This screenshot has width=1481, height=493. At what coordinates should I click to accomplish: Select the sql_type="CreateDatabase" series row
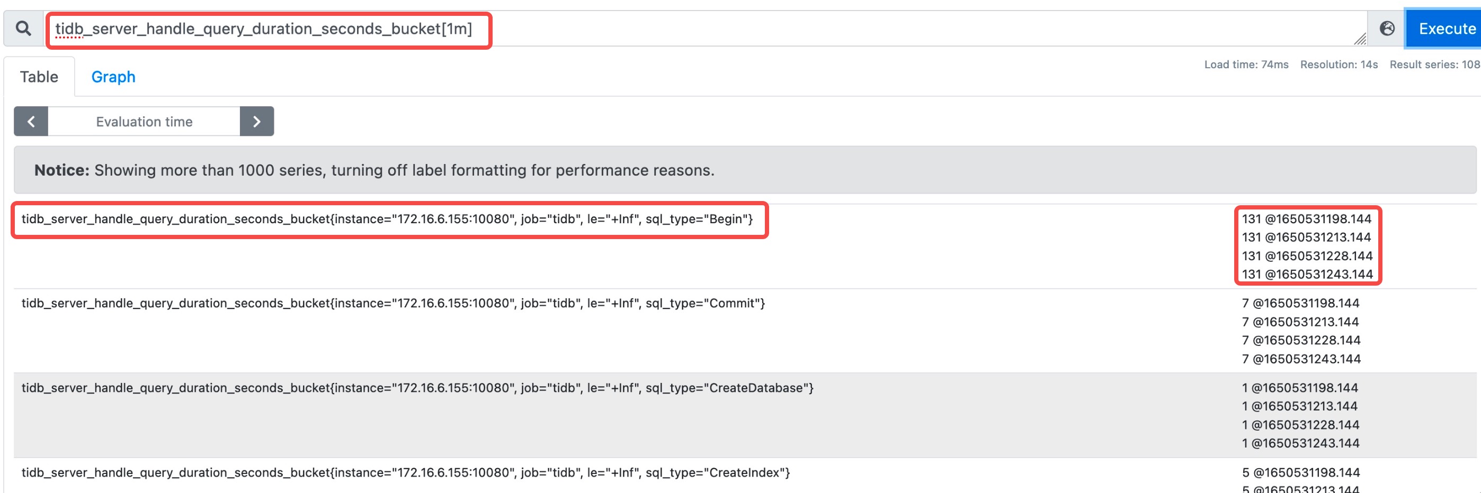[x=417, y=388]
